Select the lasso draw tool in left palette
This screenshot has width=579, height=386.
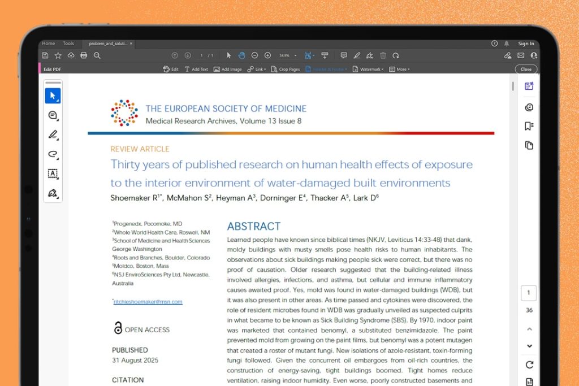pos(53,154)
